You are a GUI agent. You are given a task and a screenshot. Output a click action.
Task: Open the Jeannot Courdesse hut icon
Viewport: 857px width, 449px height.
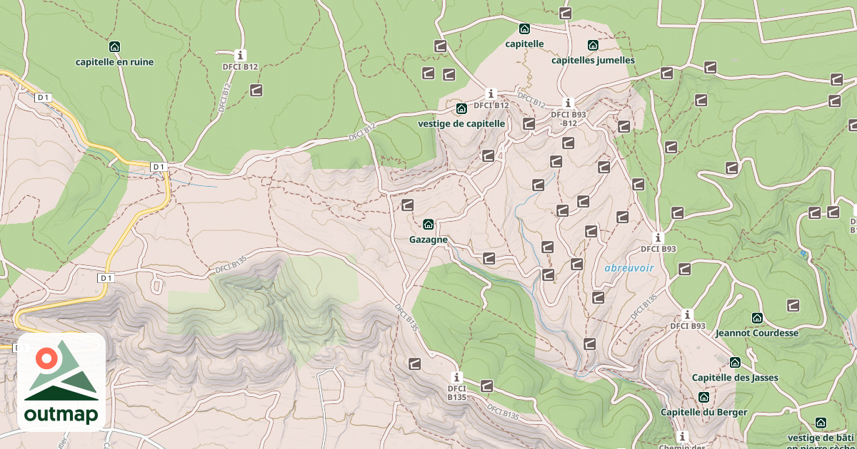(756, 318)
